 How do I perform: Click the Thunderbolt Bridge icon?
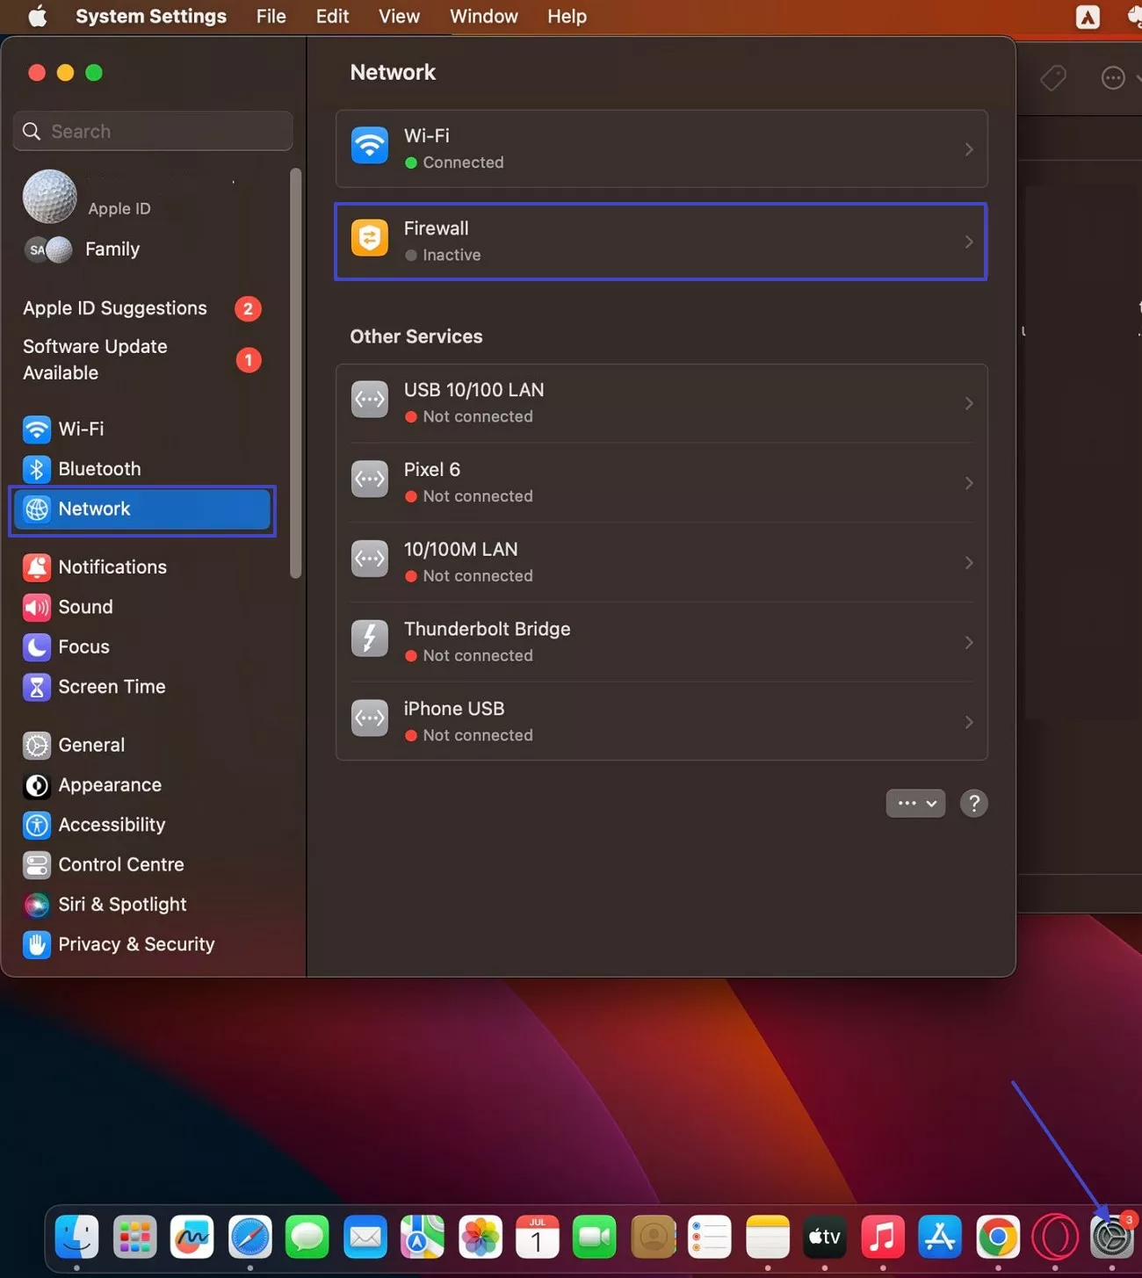point(369,639)
